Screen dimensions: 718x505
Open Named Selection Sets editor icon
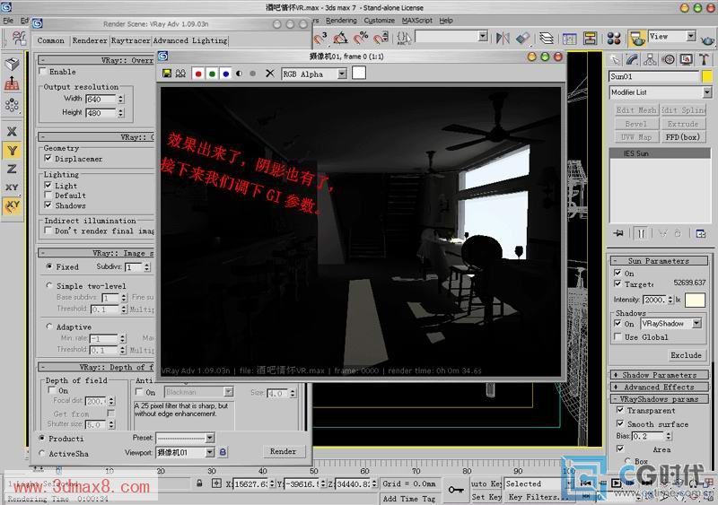pyautogui.click(x=403, y=38)
